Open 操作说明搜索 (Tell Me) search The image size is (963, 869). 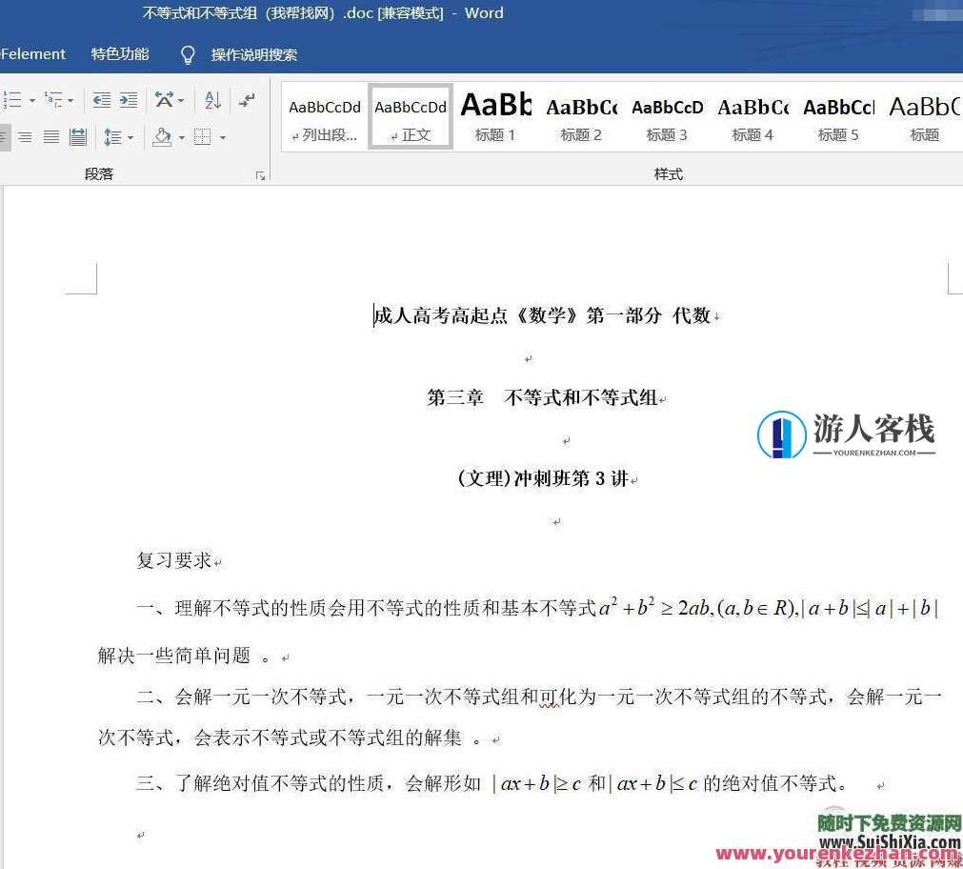pos(252,54)
